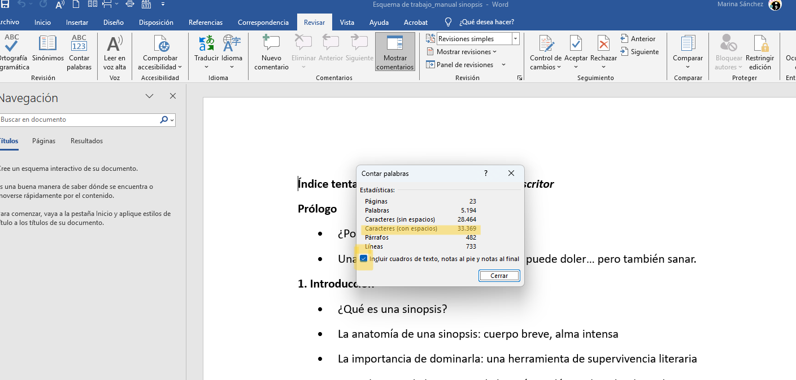The image size is (796, 380).
Task: Uncheck Incluir cuadros de texto checkbox
Action: 364,259
